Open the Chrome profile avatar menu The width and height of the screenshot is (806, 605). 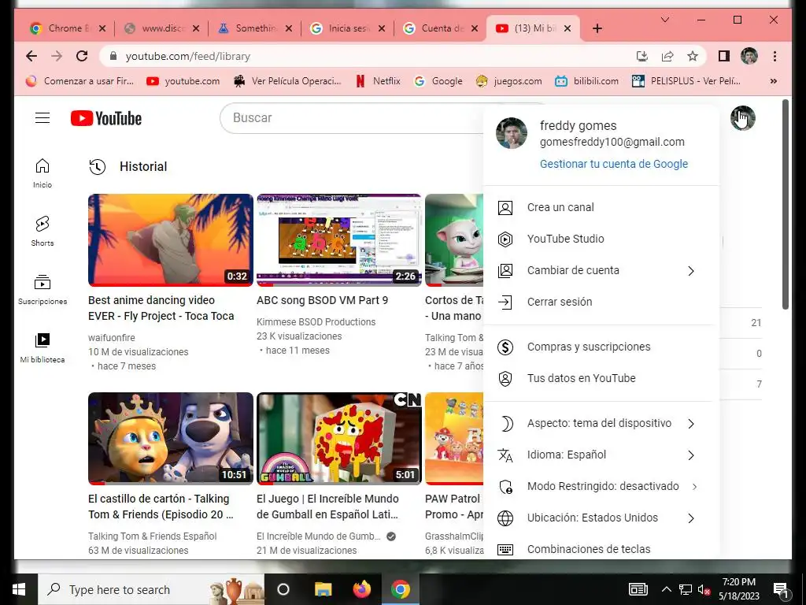coord(749,56)
